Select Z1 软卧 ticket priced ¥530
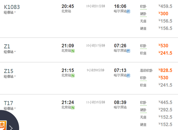Viewport: 178px width, 130px height. 163,46
